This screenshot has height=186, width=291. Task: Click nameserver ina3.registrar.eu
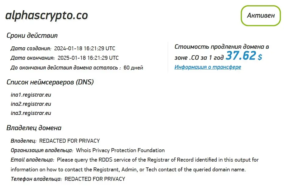point(31,113)
